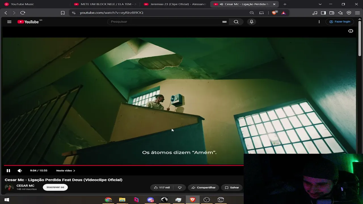Start voice search with the microphone

(252, 22)
